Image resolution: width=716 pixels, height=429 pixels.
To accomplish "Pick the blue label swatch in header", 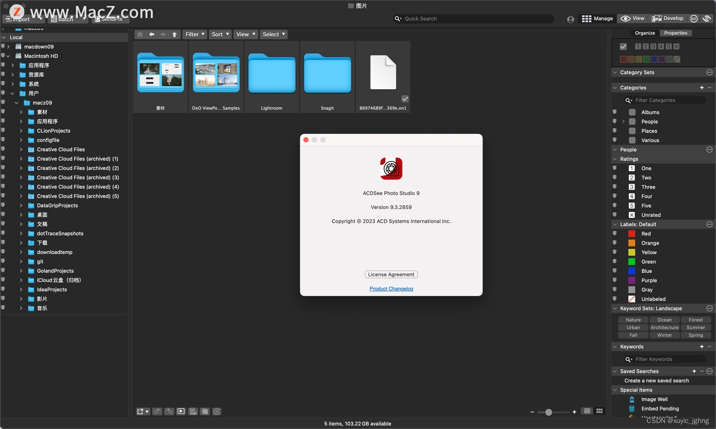I will (654, 59).
